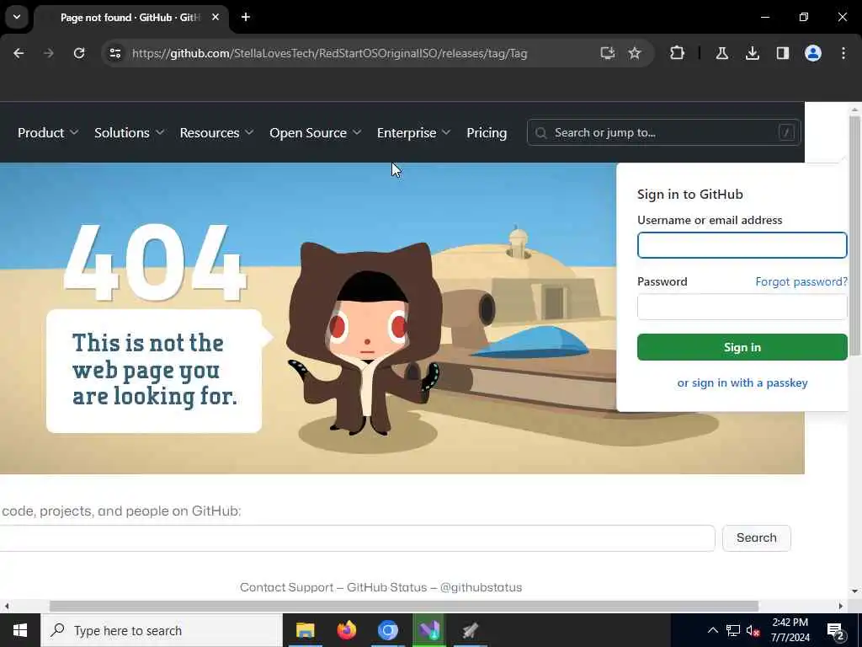Go back to the previous page
The width and height of the screenshot is (862, 647).
click(19, 53)
